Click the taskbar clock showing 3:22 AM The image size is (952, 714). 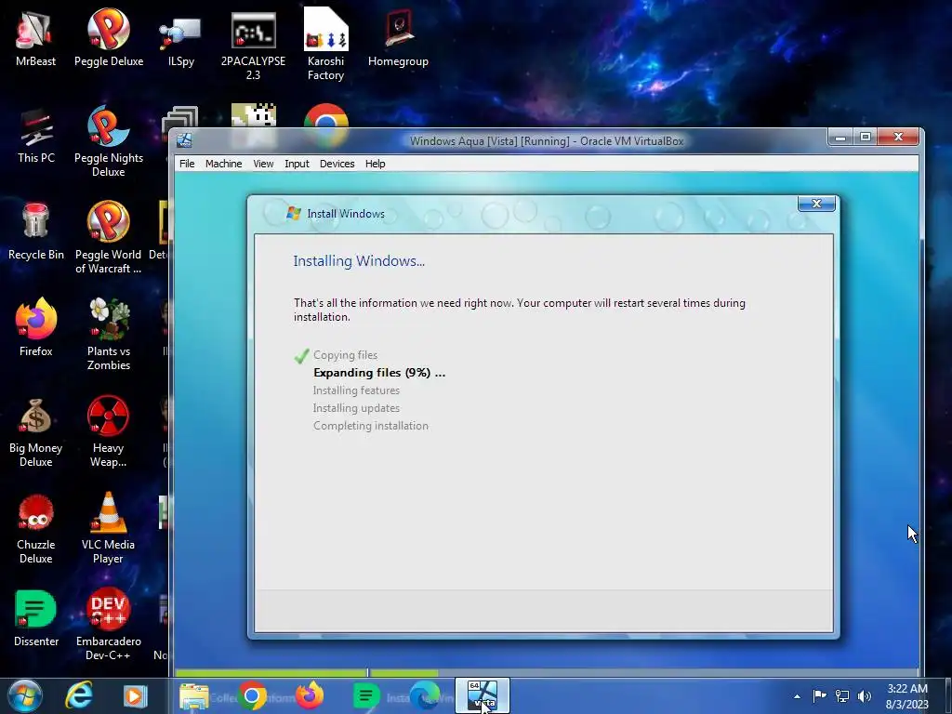907,696
